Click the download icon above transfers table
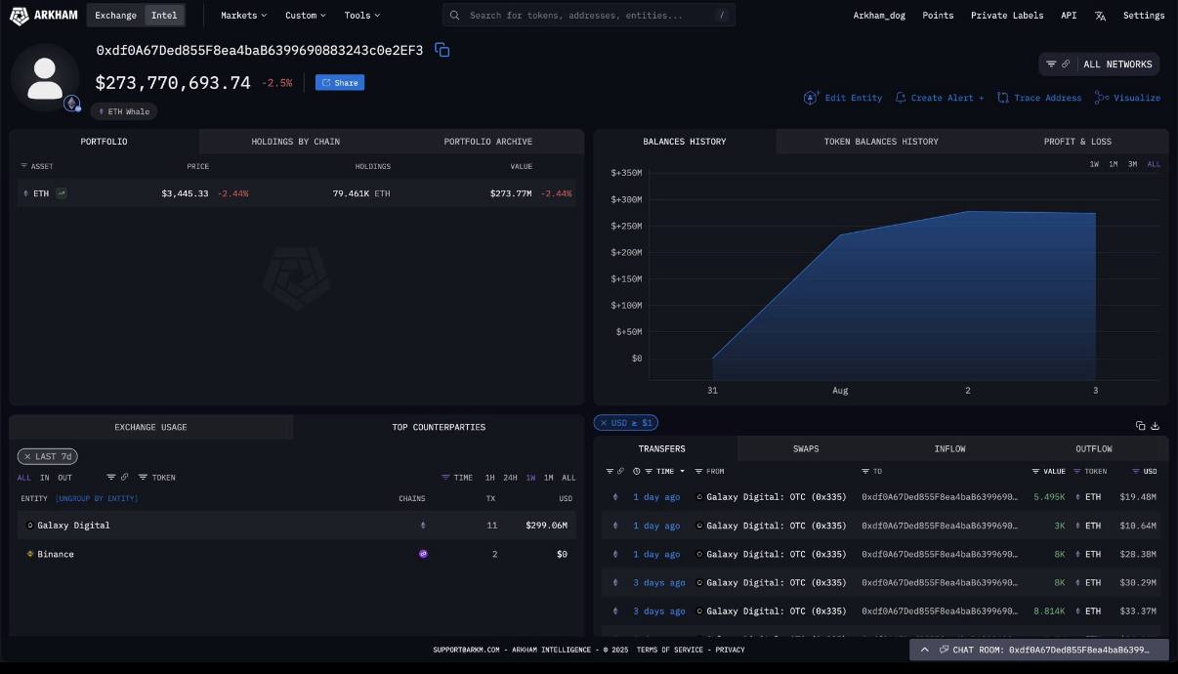1178x674 pixels. (1156, 425)
